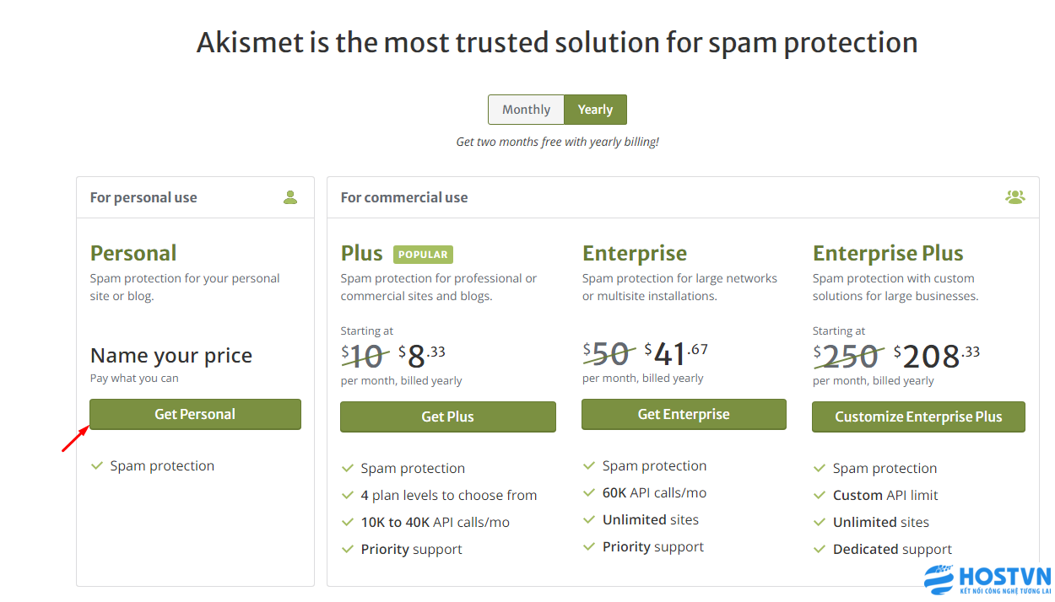Click the Akismet most trusted solution headline
This screenshot has width=1055, height=602.
(x=557, y=42)
